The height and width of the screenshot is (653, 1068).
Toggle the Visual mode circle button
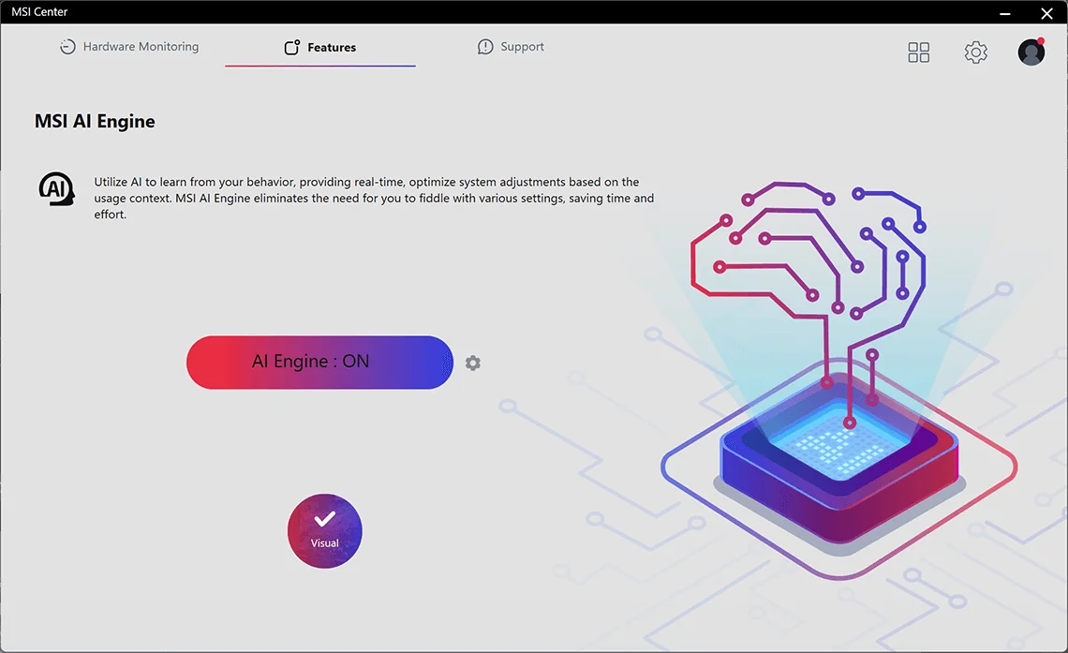click(325, 531)
